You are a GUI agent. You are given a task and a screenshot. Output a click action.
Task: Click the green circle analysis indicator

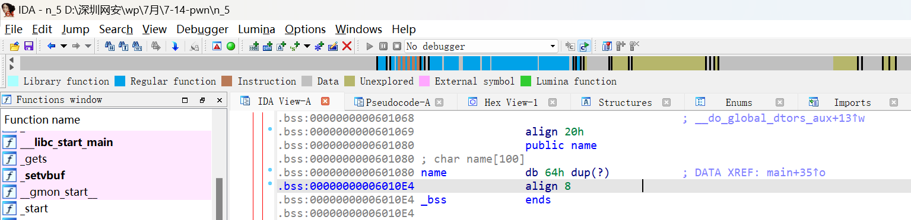point(231,46)
